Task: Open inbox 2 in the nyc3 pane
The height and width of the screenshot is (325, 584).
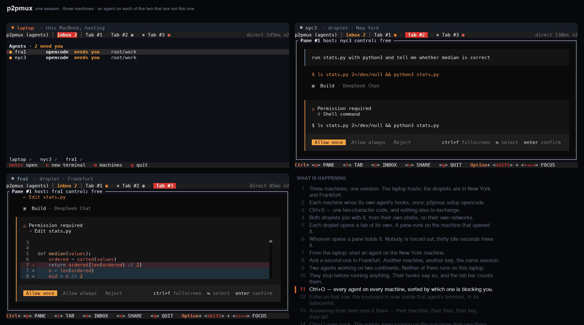Action: [x=356, y=35]
